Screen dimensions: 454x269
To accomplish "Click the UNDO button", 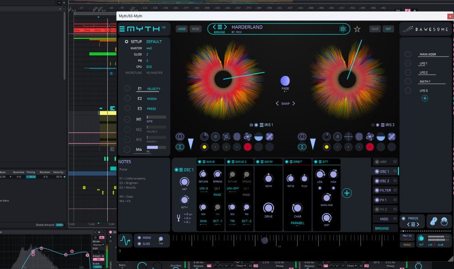I will (x=181, y=29).
